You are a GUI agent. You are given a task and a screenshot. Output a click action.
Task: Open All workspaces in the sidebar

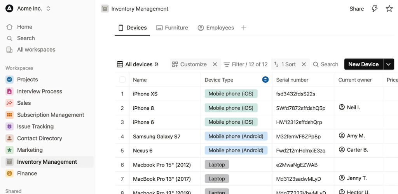click(x=36, y=50)
